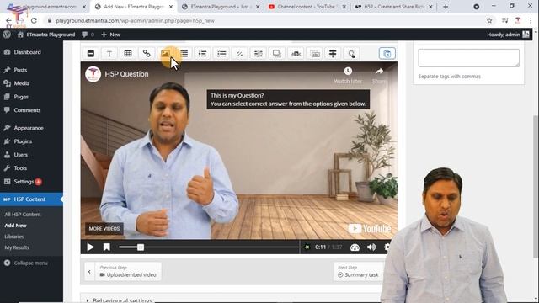
Task: Mute the video volume
Action: point(371,247)
